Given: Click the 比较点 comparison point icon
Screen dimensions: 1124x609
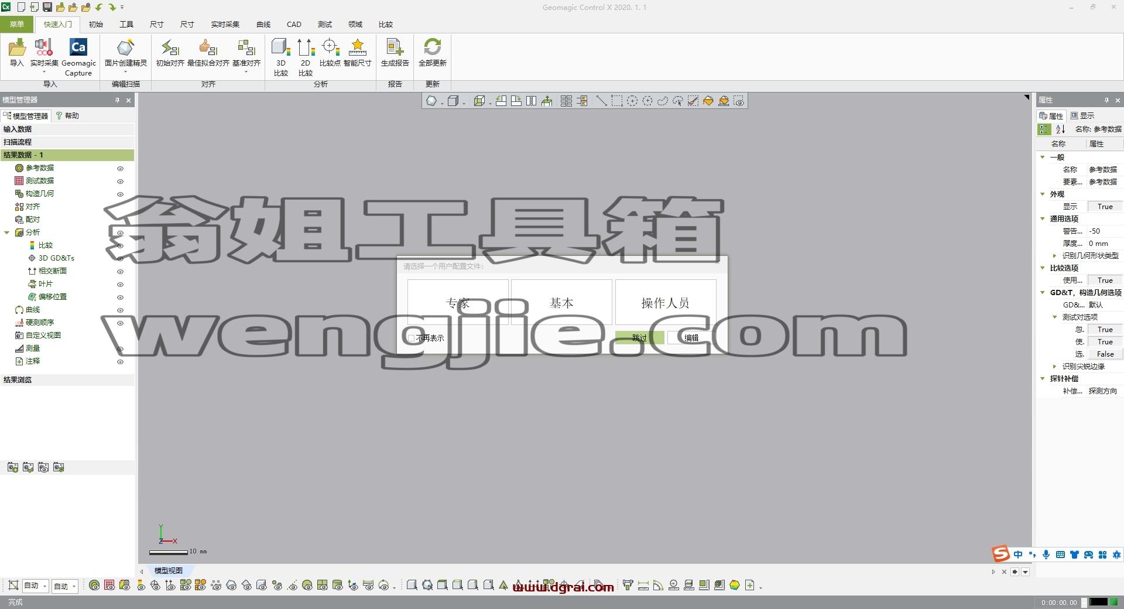Looking at the screenshot, I should pyautogui.click(x=330, y=53).
